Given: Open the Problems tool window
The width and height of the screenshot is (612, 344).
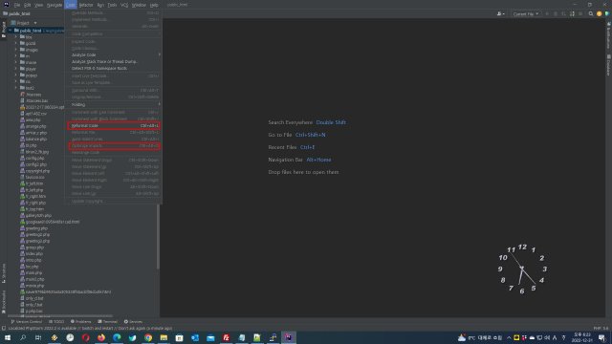Looking at the screenshot, I should [80, 321].
